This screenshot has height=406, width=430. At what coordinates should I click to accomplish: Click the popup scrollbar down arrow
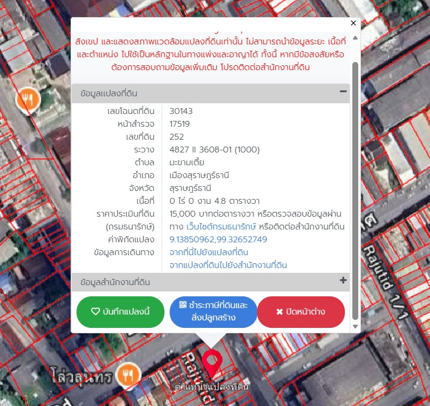pos(354,326)
